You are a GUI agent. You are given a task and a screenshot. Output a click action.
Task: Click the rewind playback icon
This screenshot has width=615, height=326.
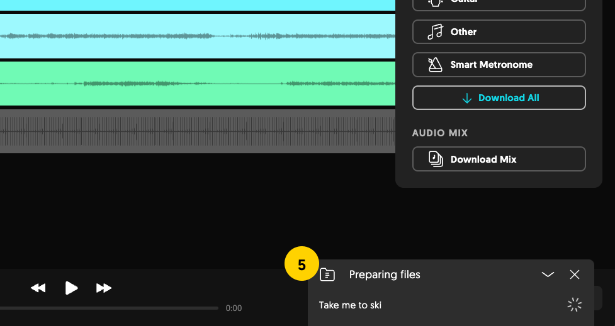point(38,288)
